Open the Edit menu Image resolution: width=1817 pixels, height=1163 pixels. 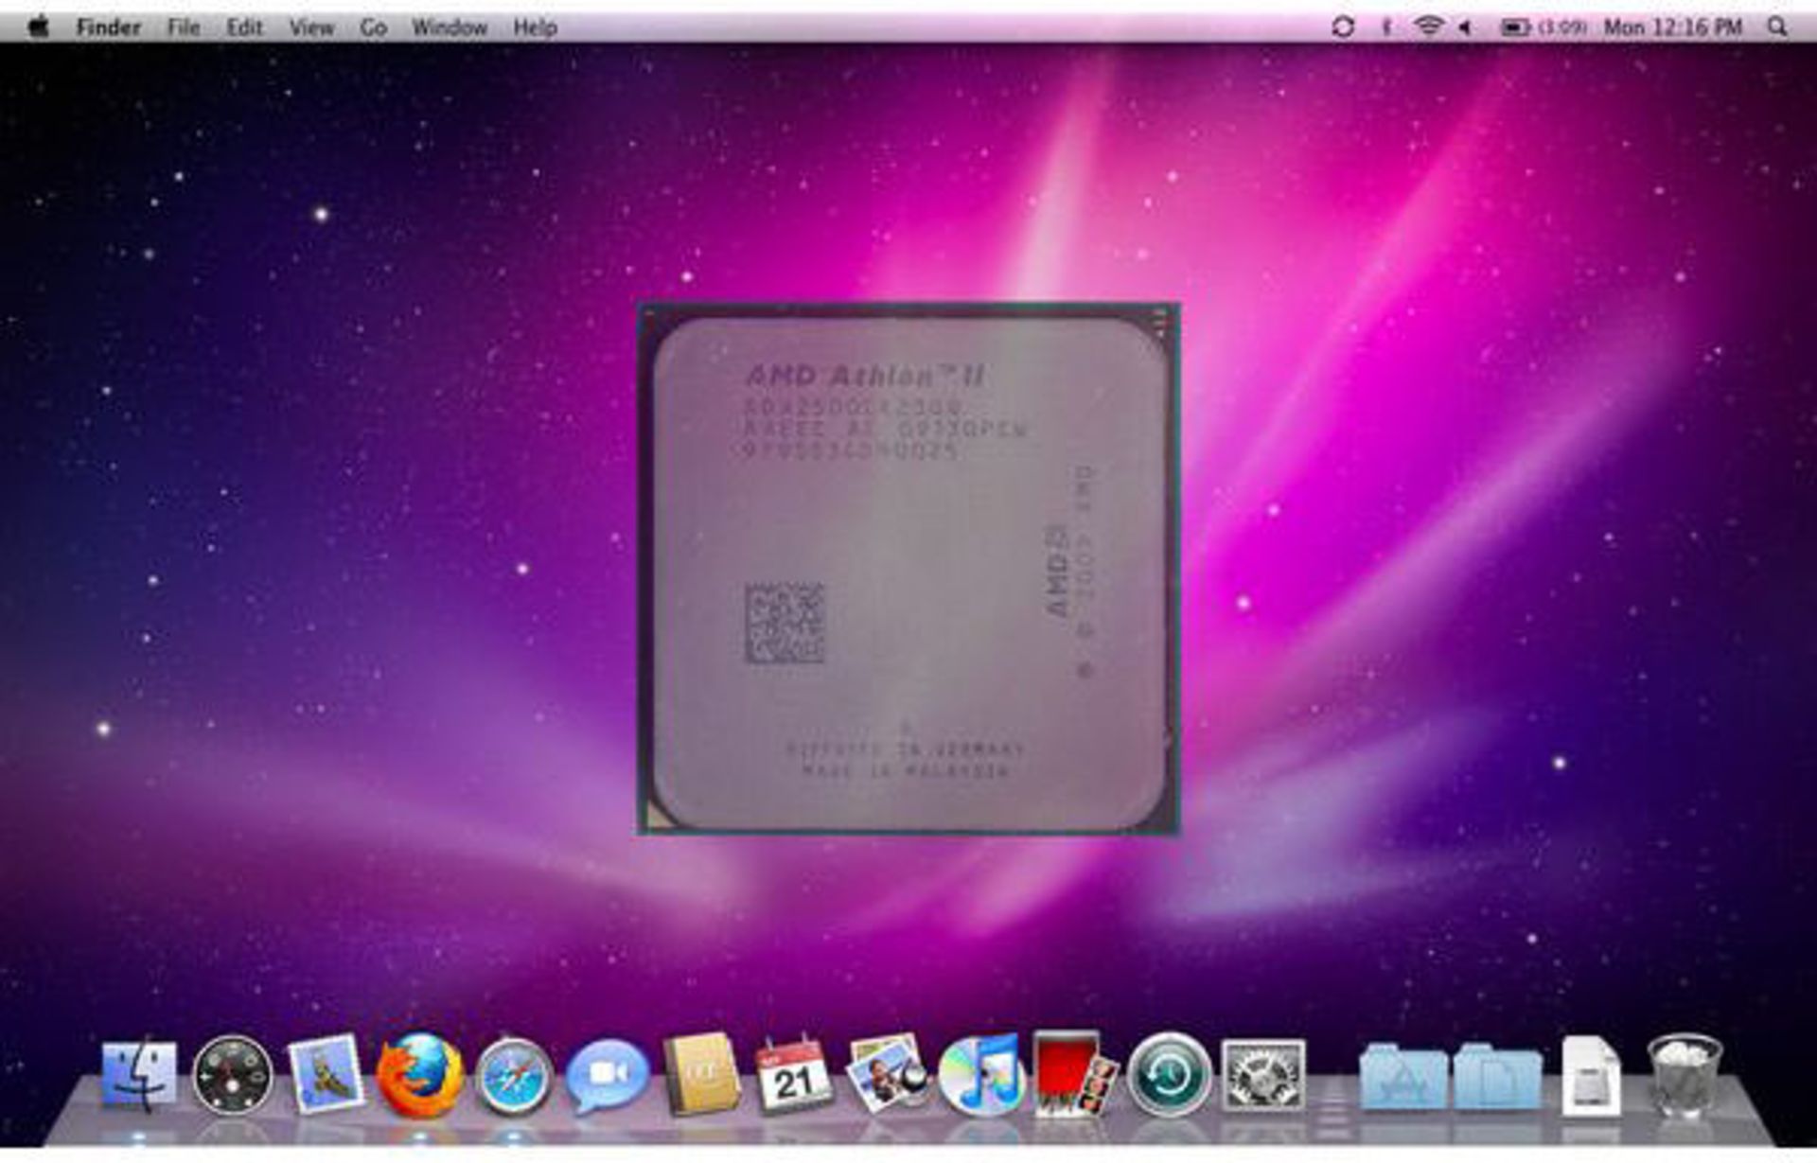[x=244, y=27]
